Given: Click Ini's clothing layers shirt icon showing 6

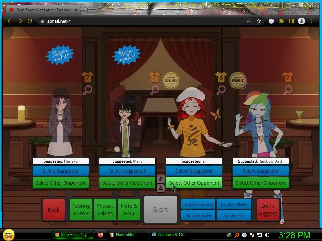Looking at the screenshot, I should click(x=221, y=77).
